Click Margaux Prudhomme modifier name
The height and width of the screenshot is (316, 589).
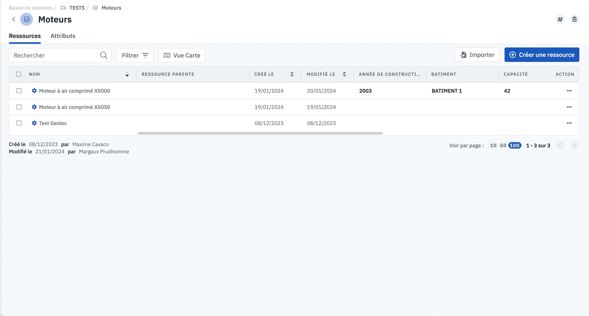[x=104, y=152]
